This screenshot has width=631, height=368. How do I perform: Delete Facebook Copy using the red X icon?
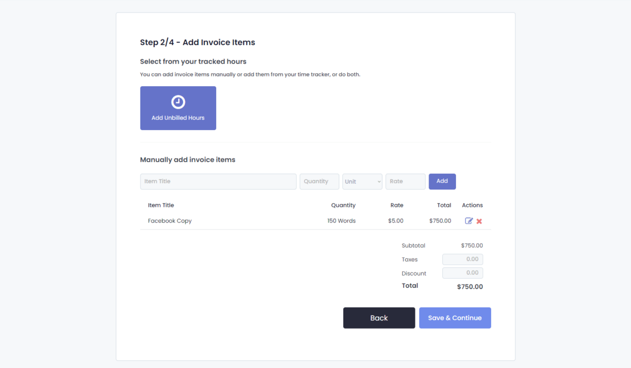(479, 220)
